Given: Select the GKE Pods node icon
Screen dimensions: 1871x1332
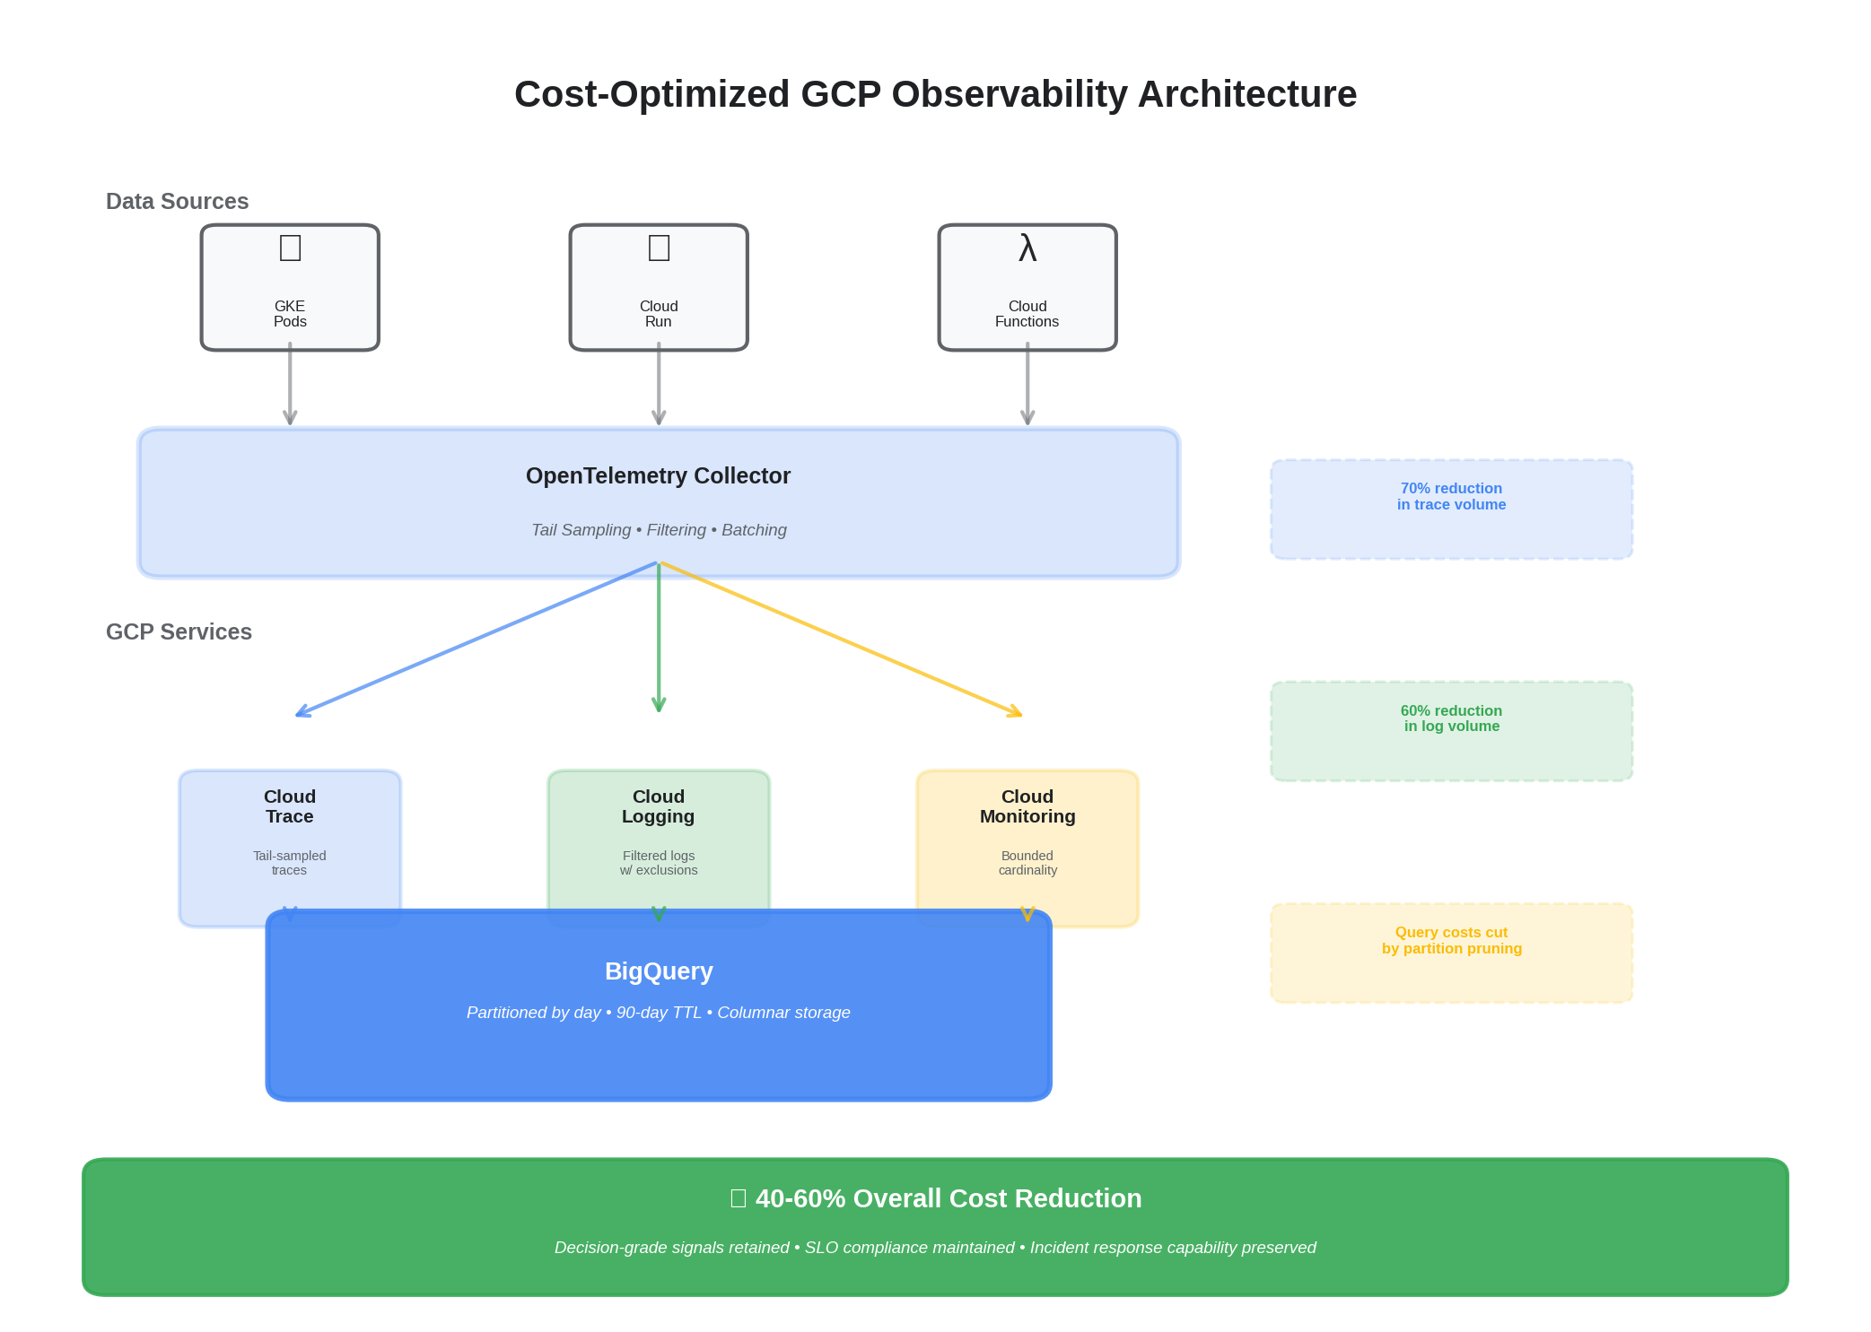Looking at the screenshot, I should 289,248.
